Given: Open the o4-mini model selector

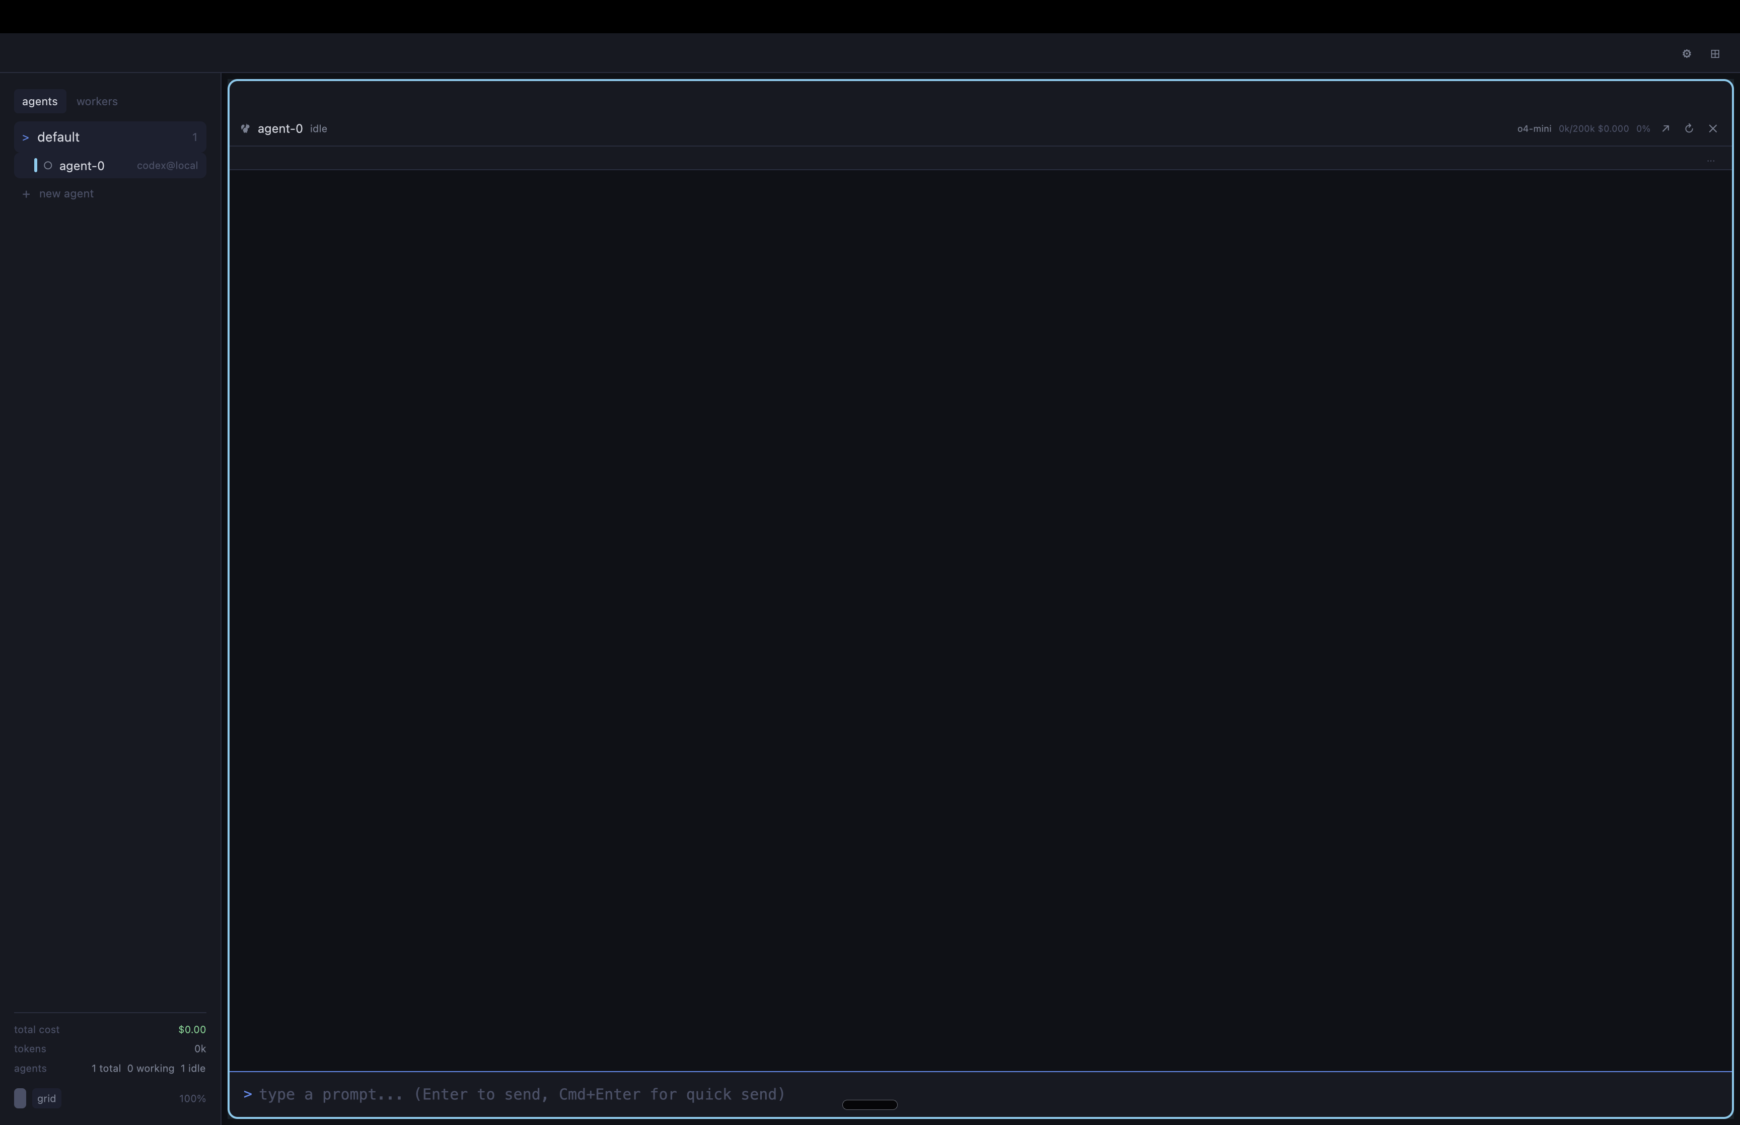Looking at the screenshot, I should click(1534, 128).
